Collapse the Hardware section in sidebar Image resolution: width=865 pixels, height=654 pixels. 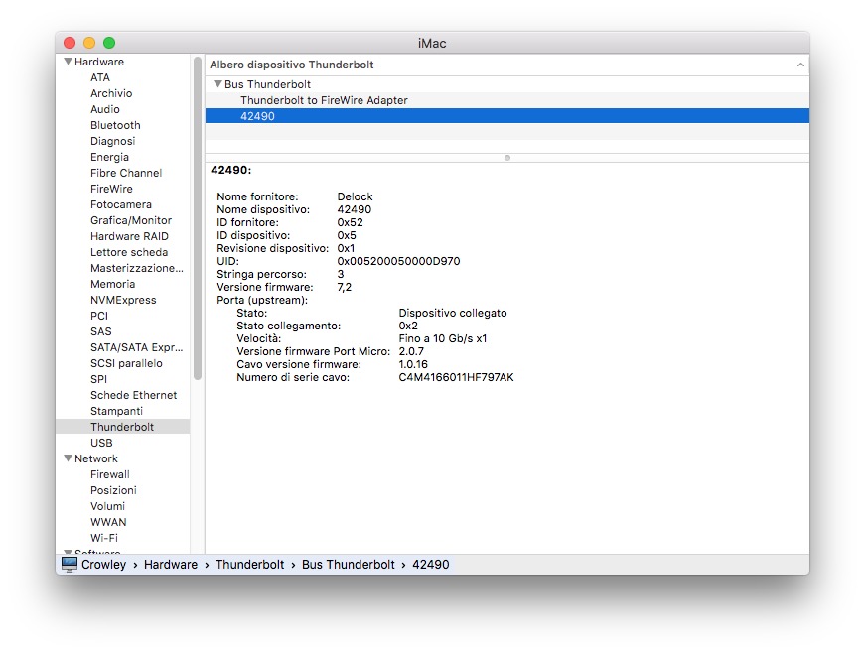point(68,62)
